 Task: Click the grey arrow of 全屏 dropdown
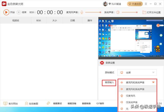[x=153, y=72]
